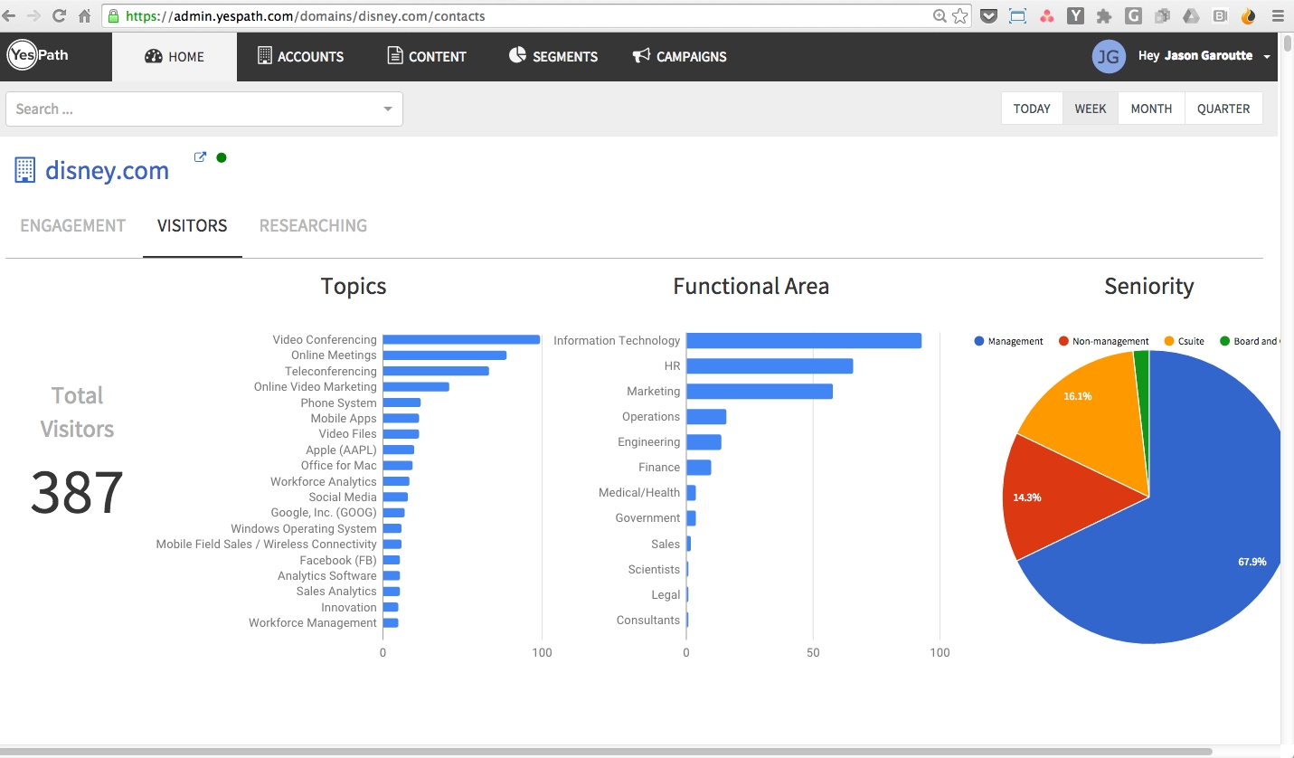
Task: Click the Video Conferencing topic bar
Action: pos(461,339)
